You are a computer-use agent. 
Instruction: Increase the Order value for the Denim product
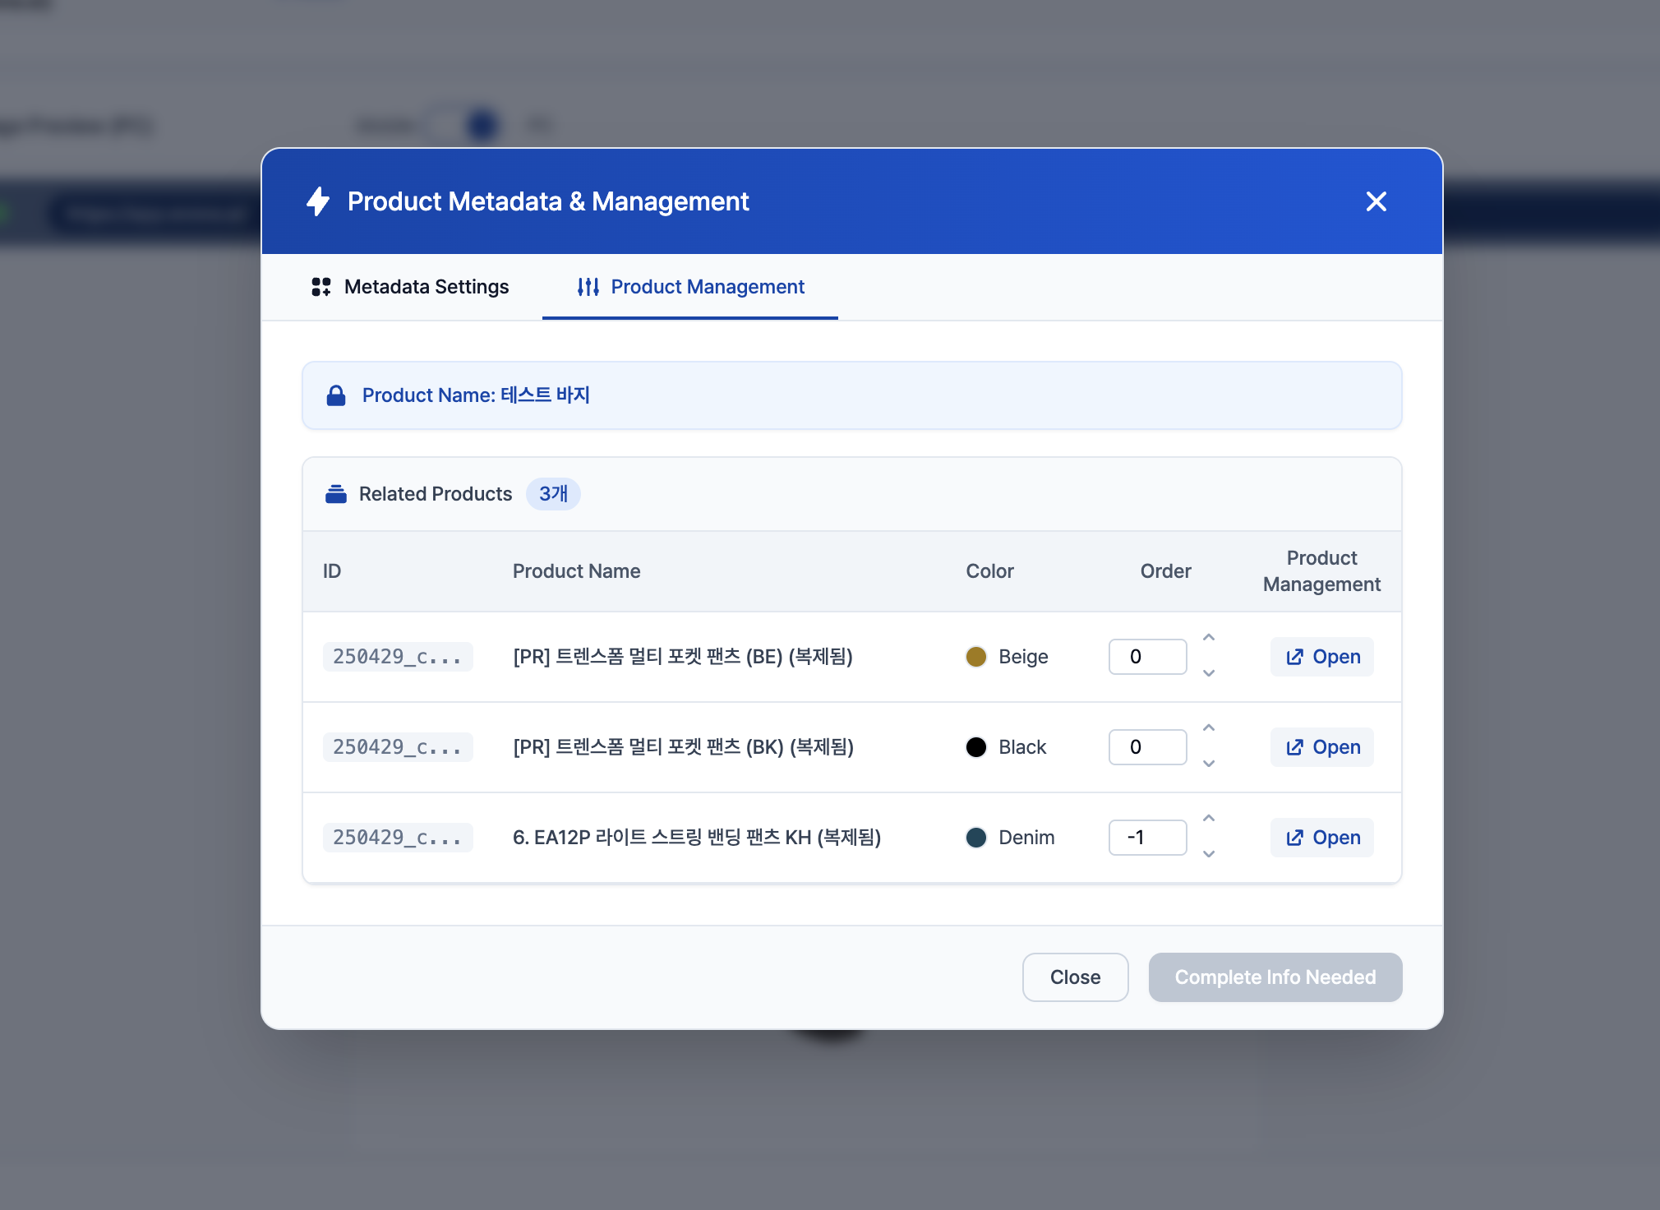tap(1208, 817)
